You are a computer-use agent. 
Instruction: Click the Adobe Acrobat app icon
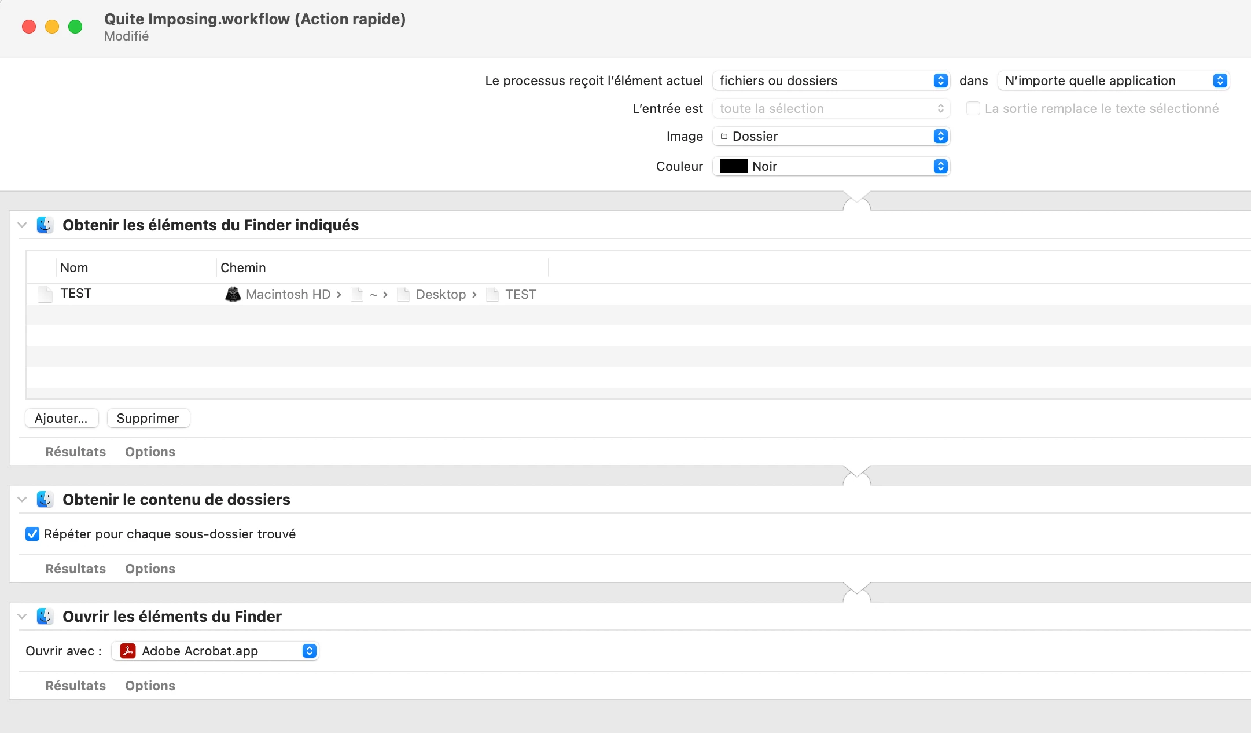tap(128, 651)
